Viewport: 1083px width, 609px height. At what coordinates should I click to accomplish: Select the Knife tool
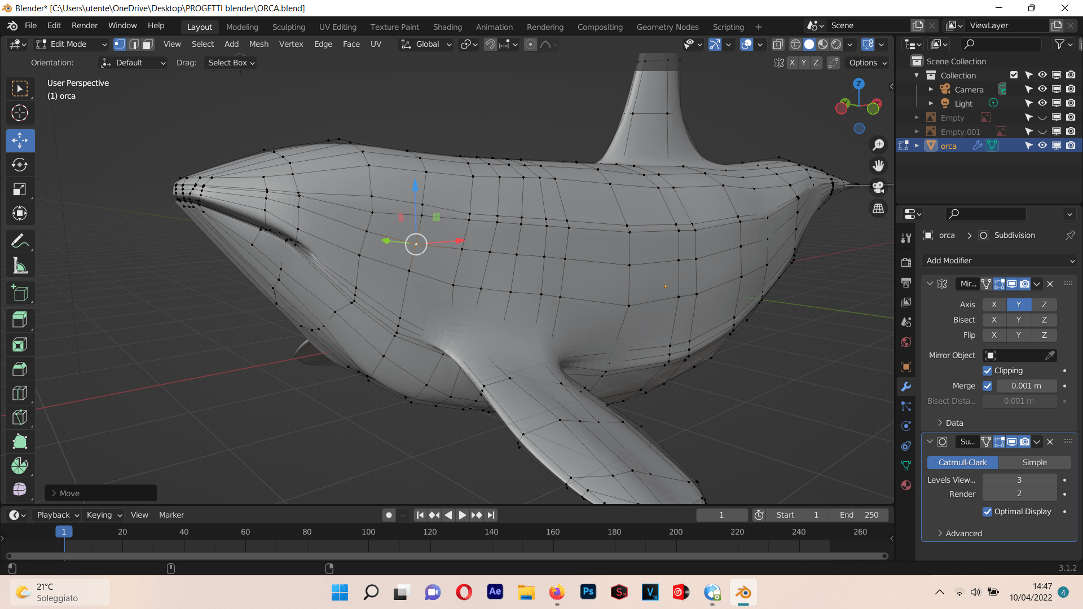pyautogui.click(x=20, y=417)
